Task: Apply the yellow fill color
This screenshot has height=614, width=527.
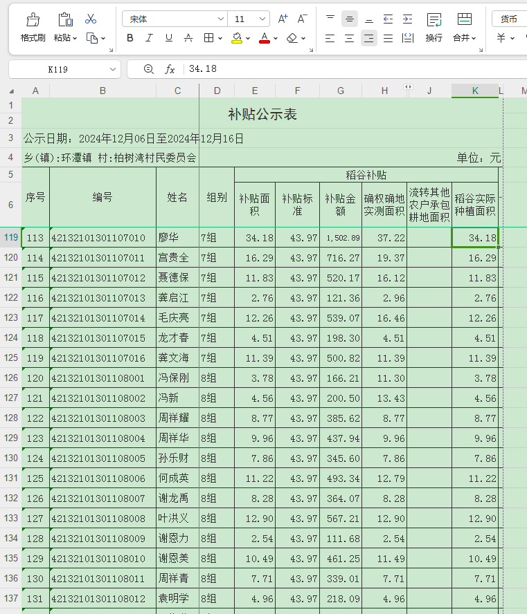Action: (x=237, y=38)
